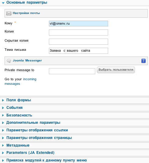This screenshot has height=163, width=149.
Task: Focus the Кому email field
Action: click(78, 24)
